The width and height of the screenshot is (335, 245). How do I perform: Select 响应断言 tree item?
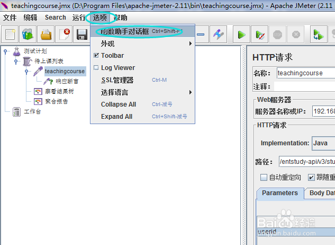click(x=67, y=81)
